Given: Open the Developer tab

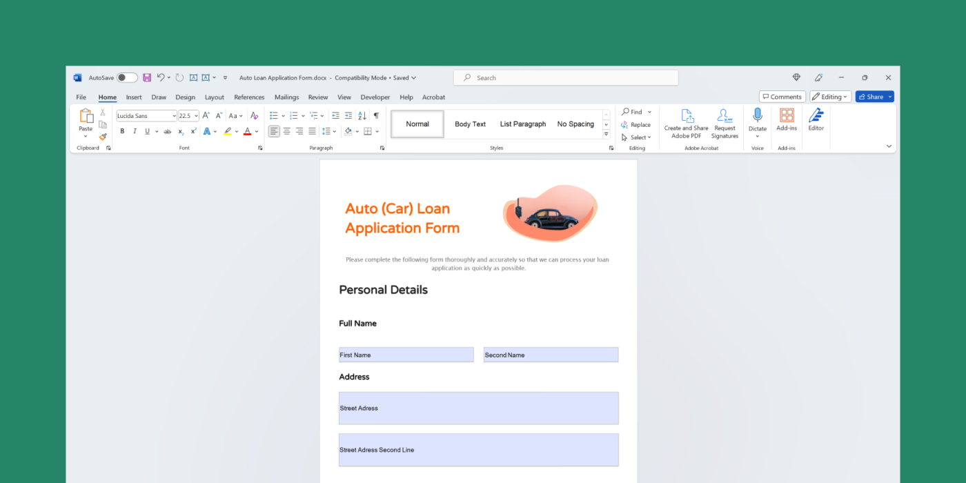Looking at the screenshot, I should click(x=375, y=97).
